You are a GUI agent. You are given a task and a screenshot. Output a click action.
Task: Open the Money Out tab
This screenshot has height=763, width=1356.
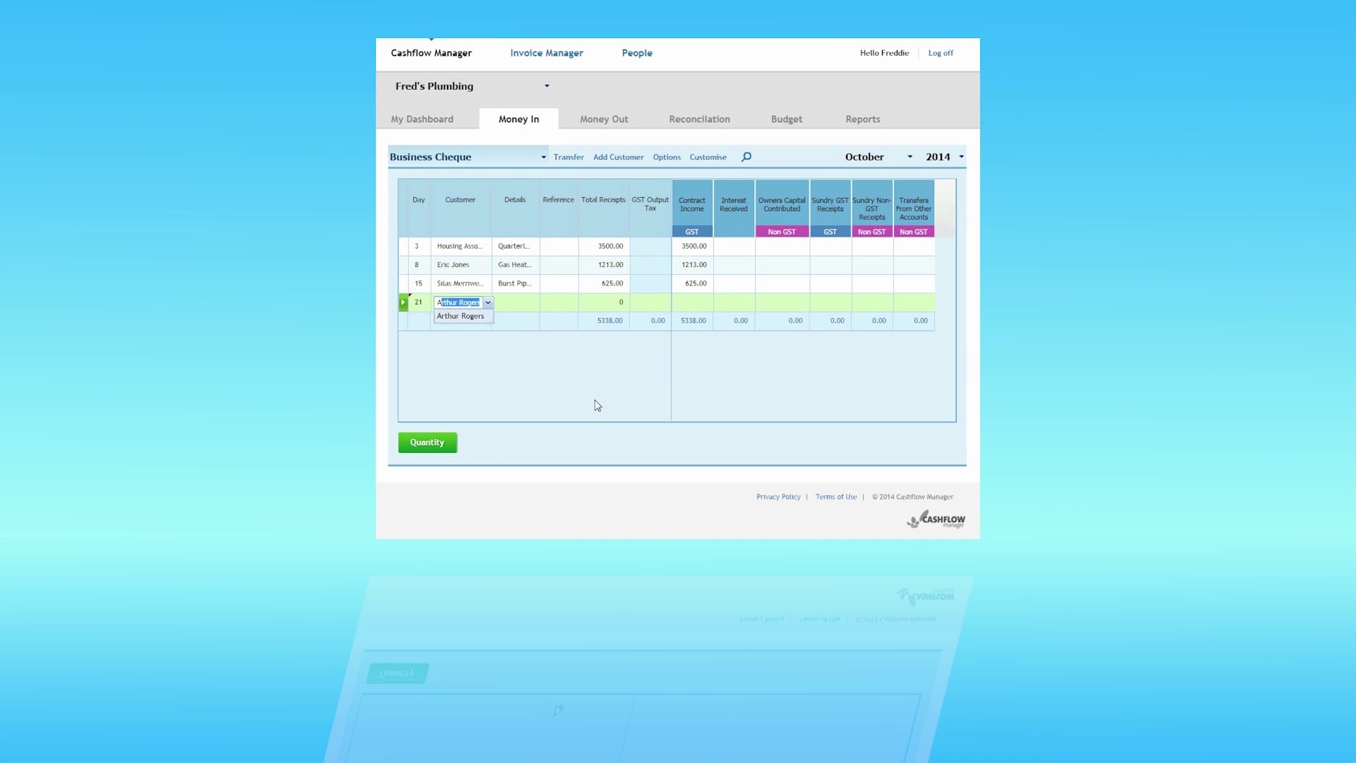604,119
